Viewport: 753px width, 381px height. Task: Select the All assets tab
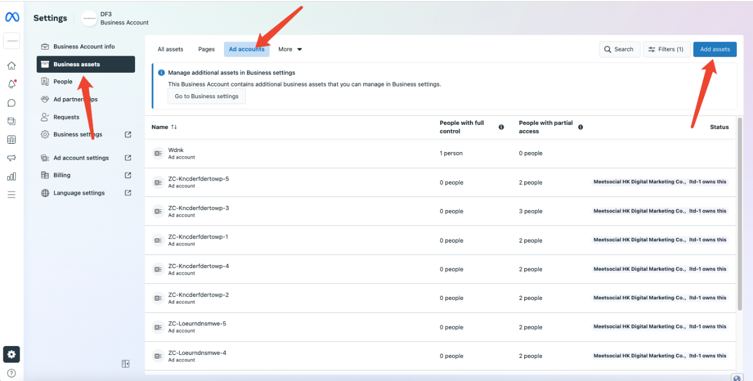pyautogui.click(x=170, y=49)
